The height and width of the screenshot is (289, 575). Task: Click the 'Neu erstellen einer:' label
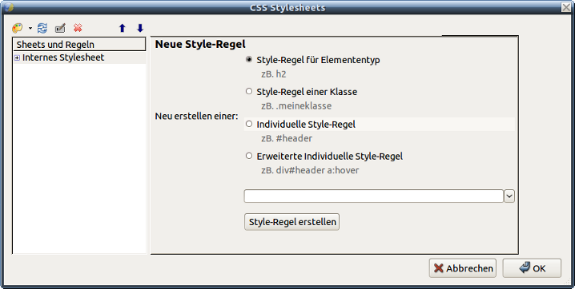[196, 117]
